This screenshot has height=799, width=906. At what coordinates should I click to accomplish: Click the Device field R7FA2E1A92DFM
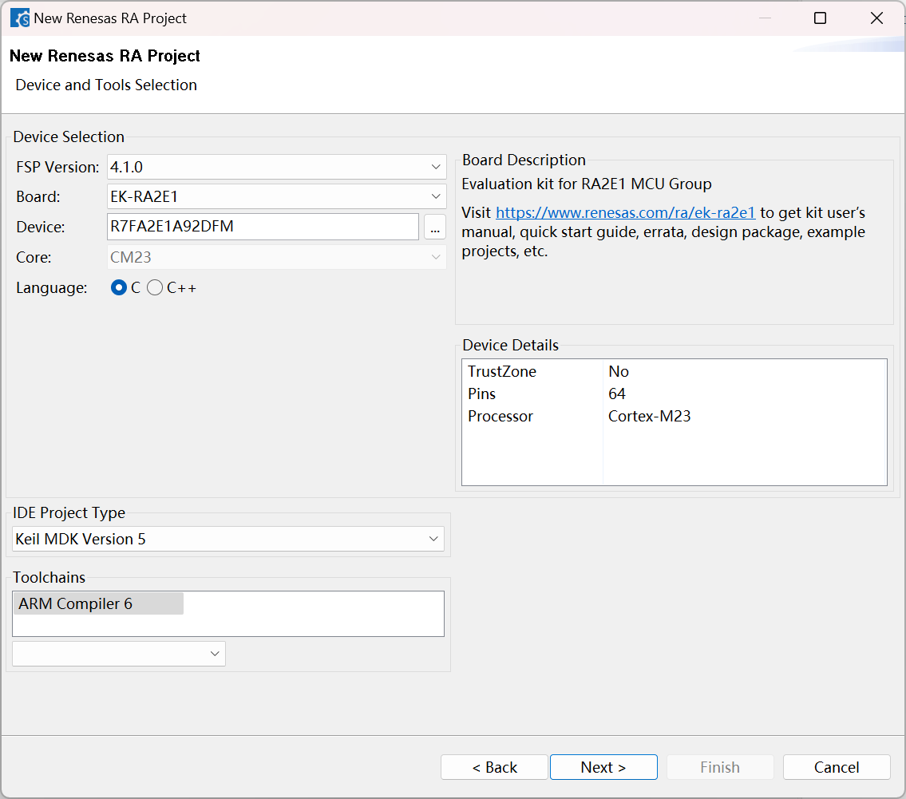[263, 227]
